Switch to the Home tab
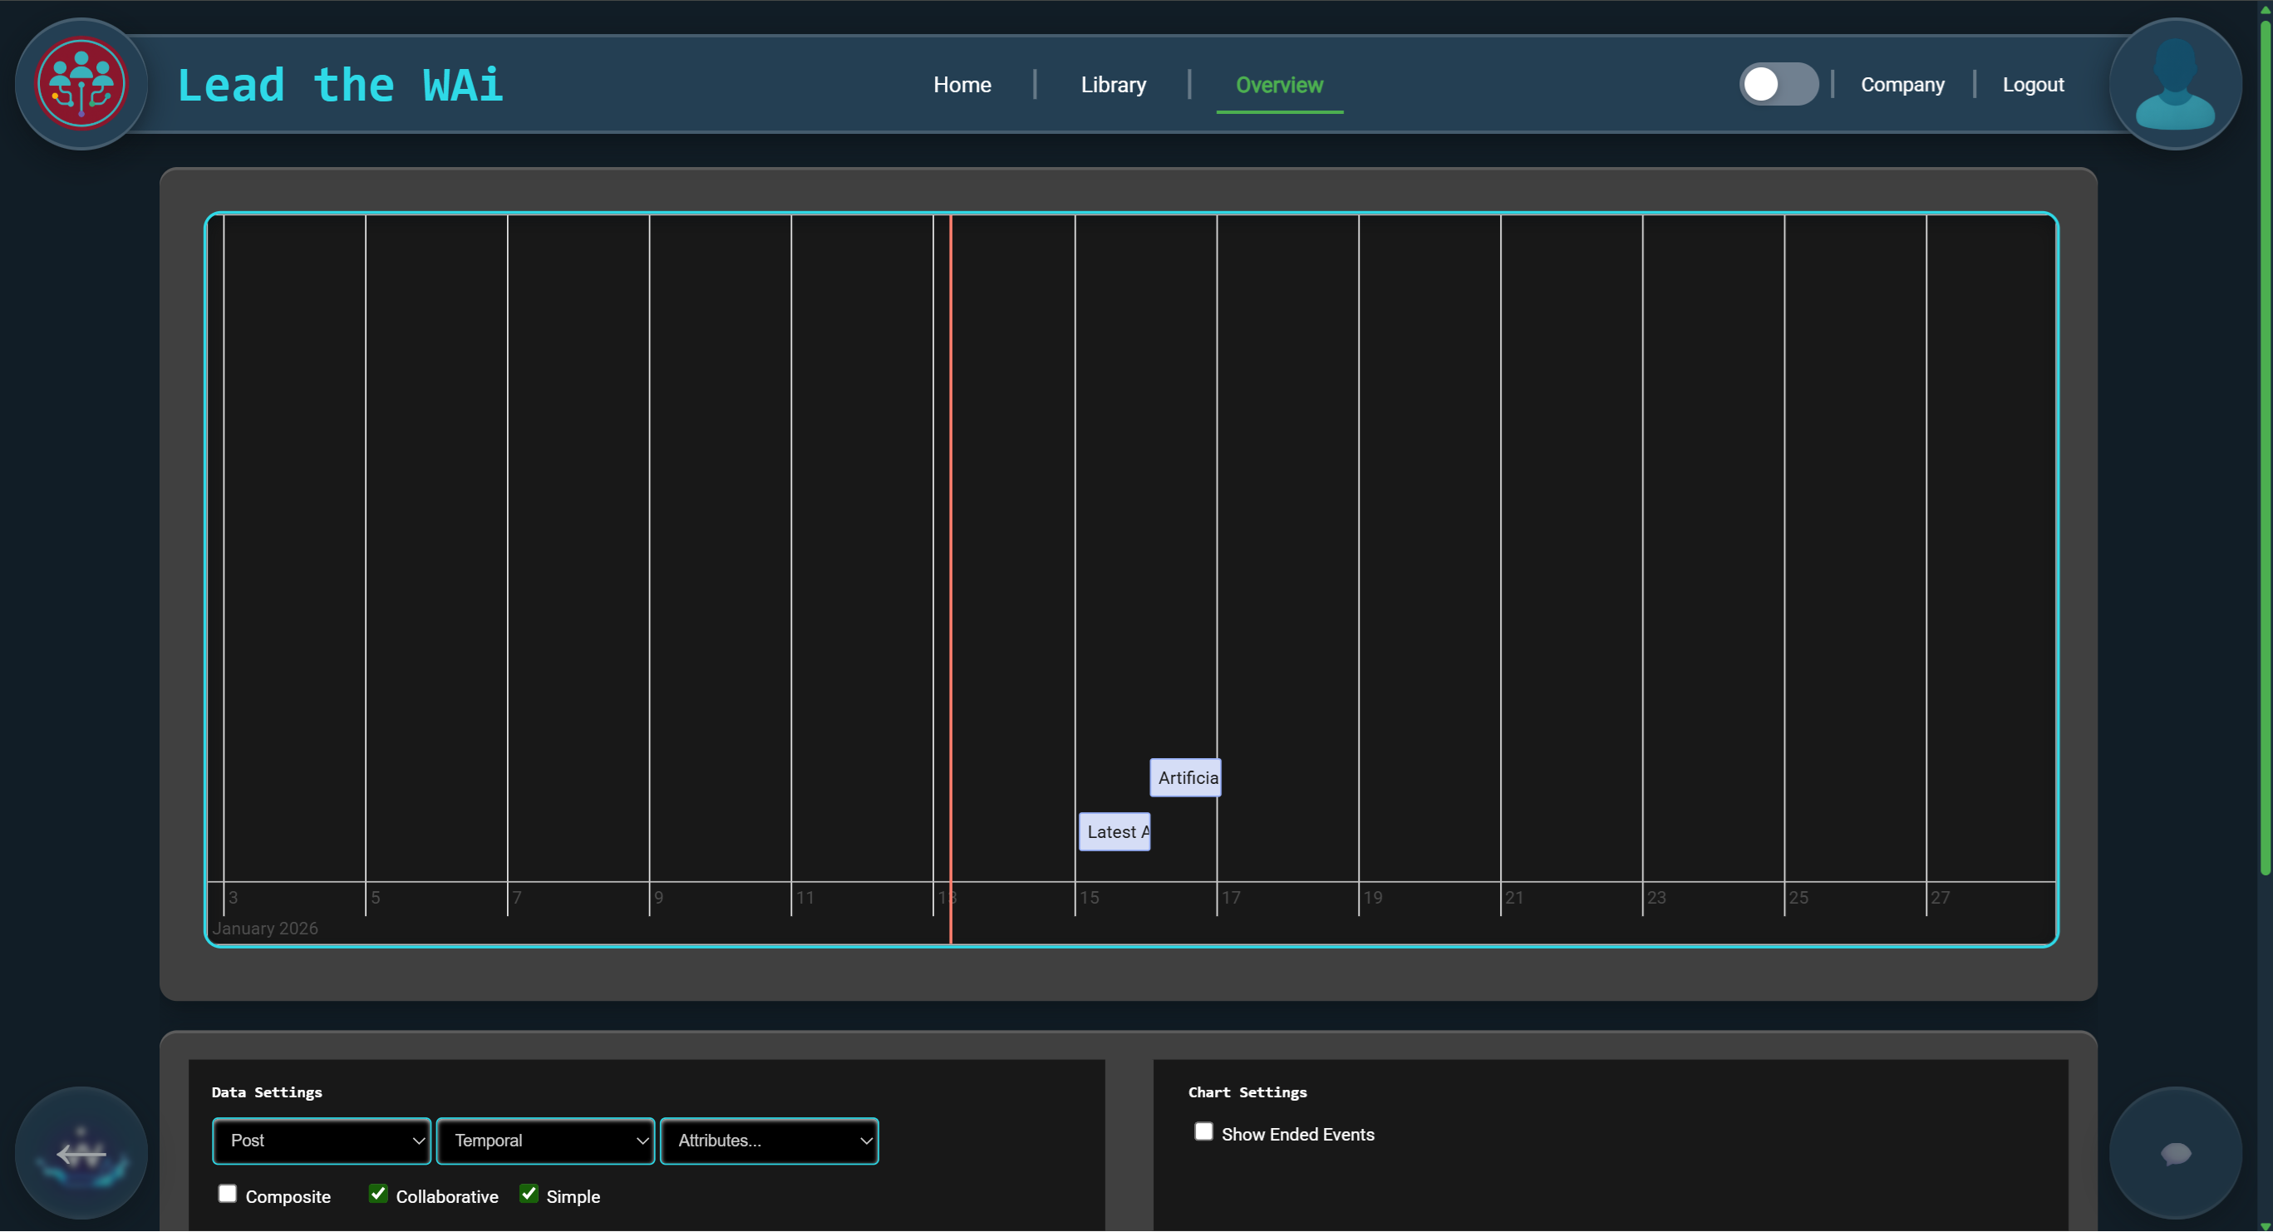2273x1232 pixels. [x=962, y=84]
